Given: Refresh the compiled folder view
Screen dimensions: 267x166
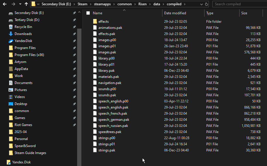Looking at the screenshot, I should click(207, 4).
